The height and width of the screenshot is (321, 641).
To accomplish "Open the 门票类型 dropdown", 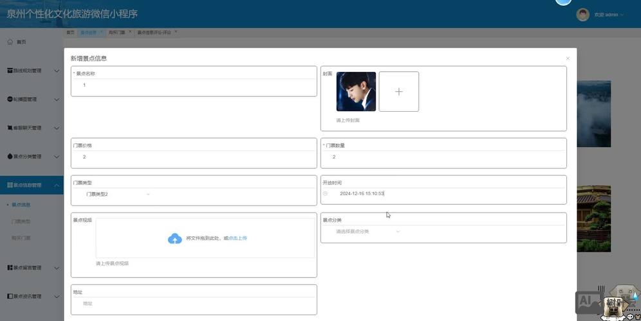I will [x=118, y=194].
